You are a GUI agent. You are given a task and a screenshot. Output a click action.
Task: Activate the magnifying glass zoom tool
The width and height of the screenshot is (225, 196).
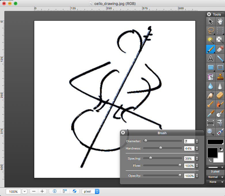coord(211,132)
